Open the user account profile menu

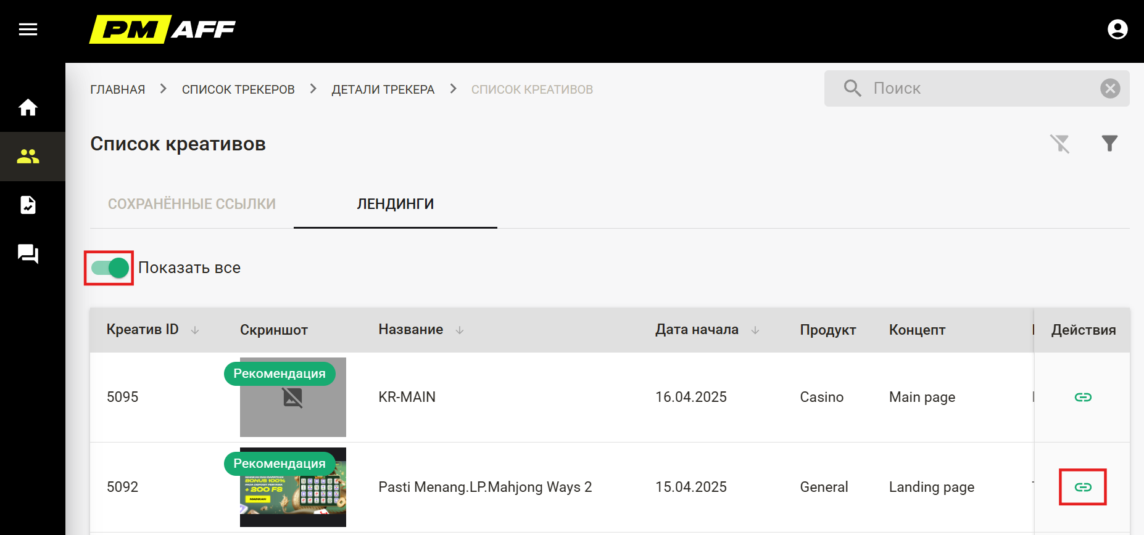pyautogui.click(x=1117, y=29)
